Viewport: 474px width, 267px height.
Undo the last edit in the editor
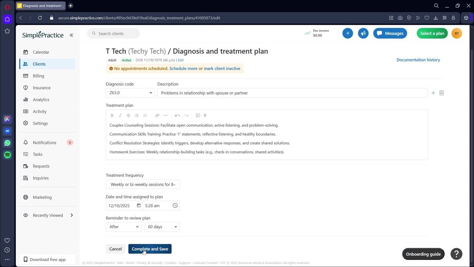[177, 115]
